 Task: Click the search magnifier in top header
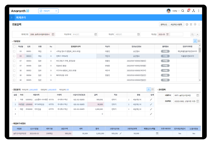click(x=183, y=11)
